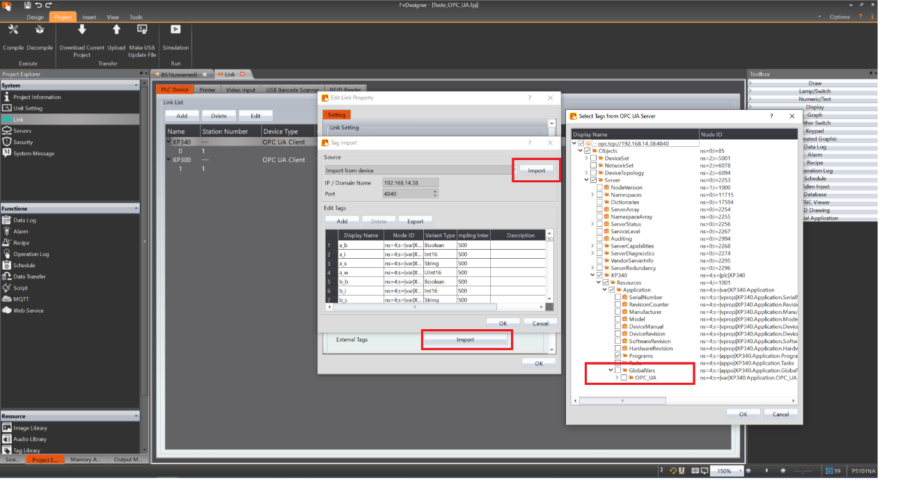Expand the DeviceSet tree node
This screenshot has width=905, height=492.
pos(586,159)
